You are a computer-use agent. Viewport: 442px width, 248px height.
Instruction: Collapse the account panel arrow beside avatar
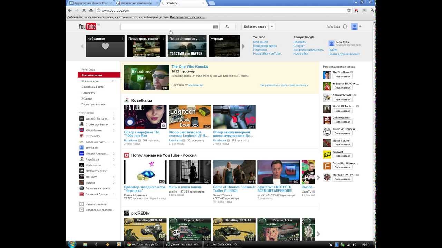360,27
